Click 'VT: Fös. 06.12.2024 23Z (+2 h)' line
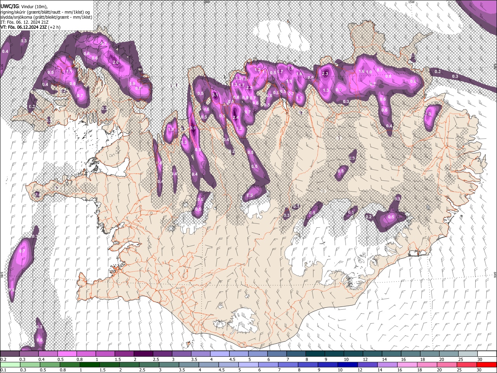The height and width of the screenshot is (373, 497). pyautogui.click(x=30, y=27)
